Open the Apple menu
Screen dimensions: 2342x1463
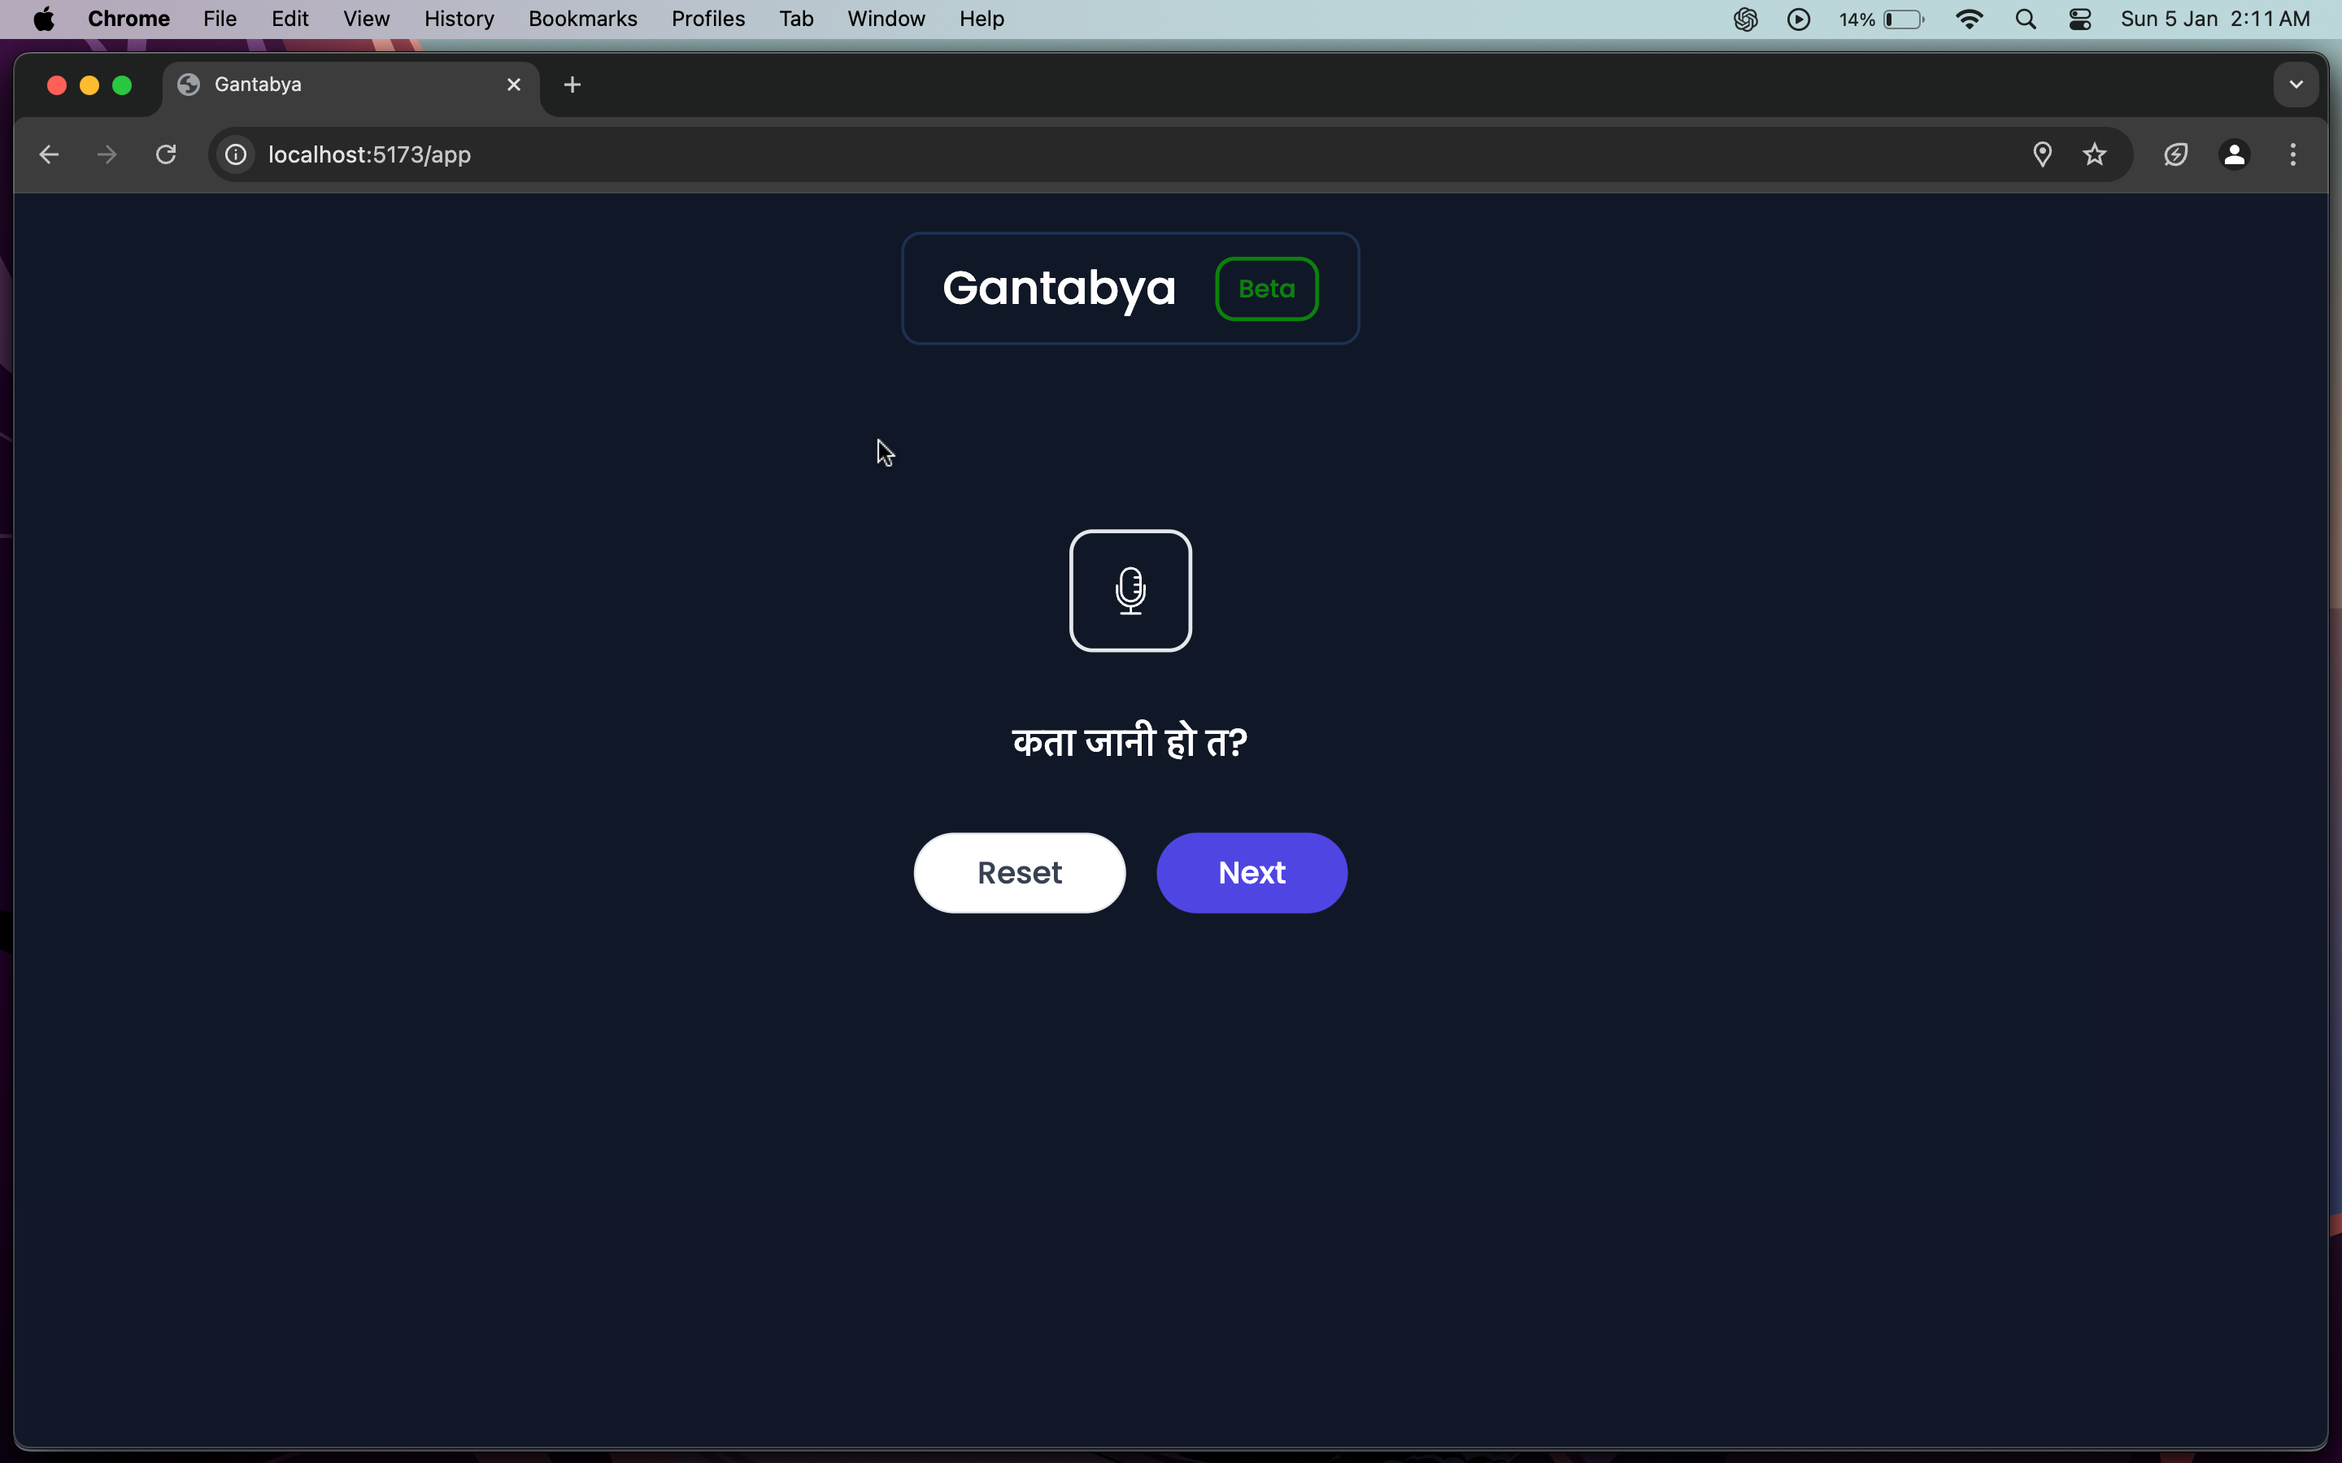tap(44, 20)
